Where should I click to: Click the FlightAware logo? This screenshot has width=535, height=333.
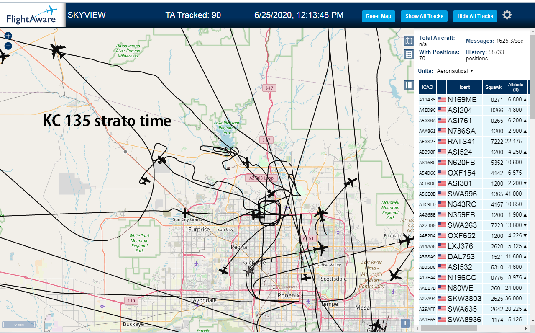(x=33, y=15)
